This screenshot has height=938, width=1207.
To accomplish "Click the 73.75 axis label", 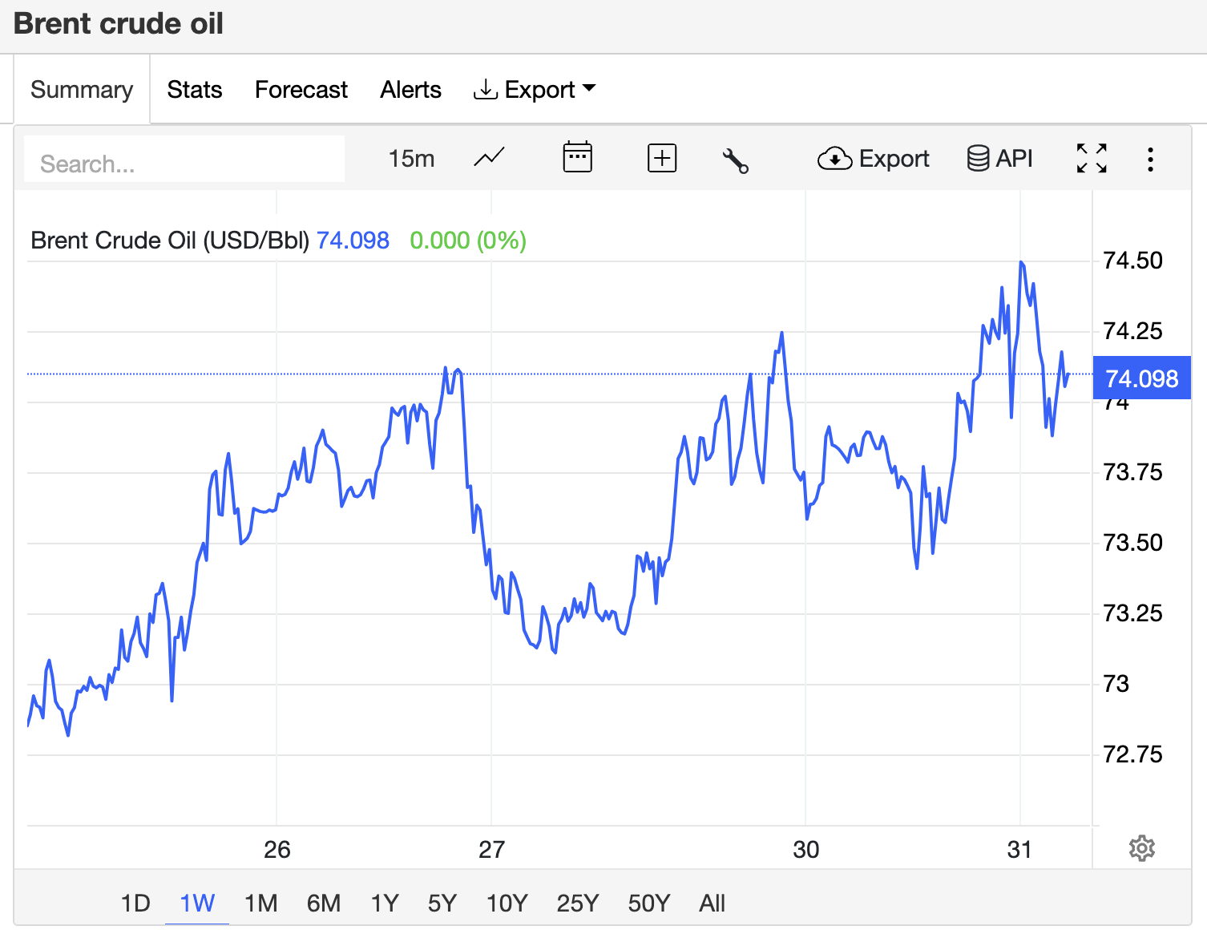I will pyautogui.click(x=1132, y=472).
